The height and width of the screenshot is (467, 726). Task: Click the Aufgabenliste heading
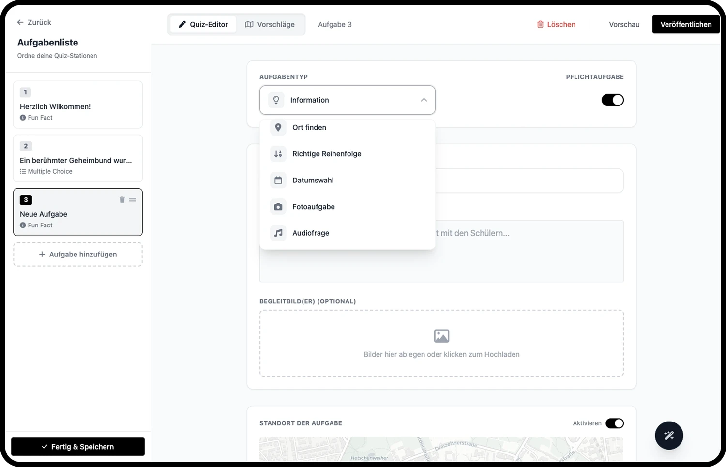(48, 43)
